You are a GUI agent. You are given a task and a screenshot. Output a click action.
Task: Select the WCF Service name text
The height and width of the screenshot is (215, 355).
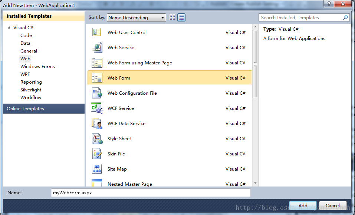(x=121, y=108)
